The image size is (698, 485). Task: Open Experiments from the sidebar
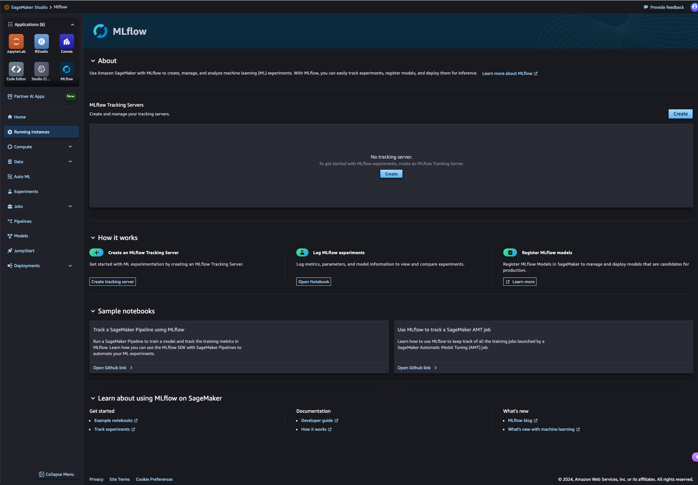click(x=41, y=191)
